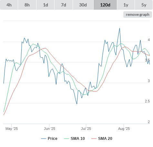
Task: View the 5y time range
Action: (144, 5)
